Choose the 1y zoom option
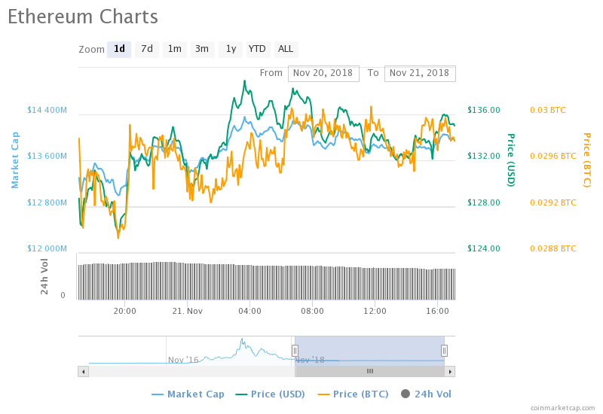This screenshot has width=603, height=414. coord(231,49)
